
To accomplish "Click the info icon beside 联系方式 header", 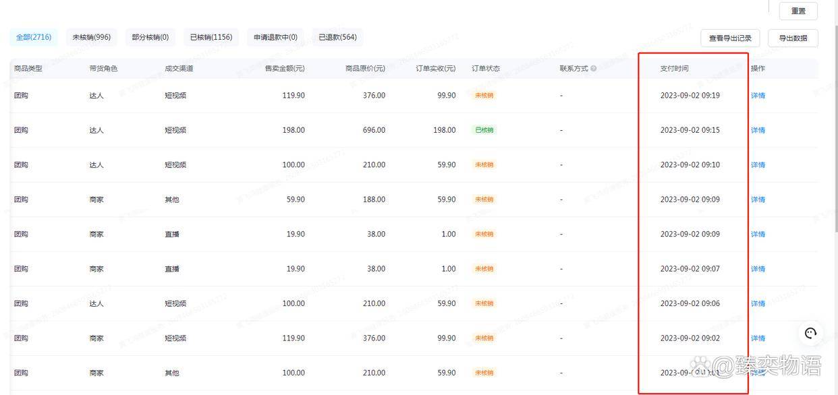I will [x=592, y=67].
